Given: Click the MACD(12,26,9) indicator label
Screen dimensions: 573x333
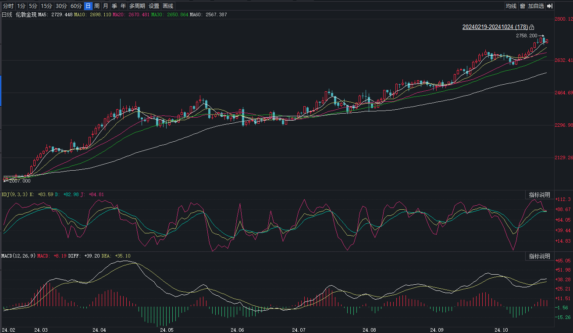Looking at the screenshot, I should tap(19, 256).
